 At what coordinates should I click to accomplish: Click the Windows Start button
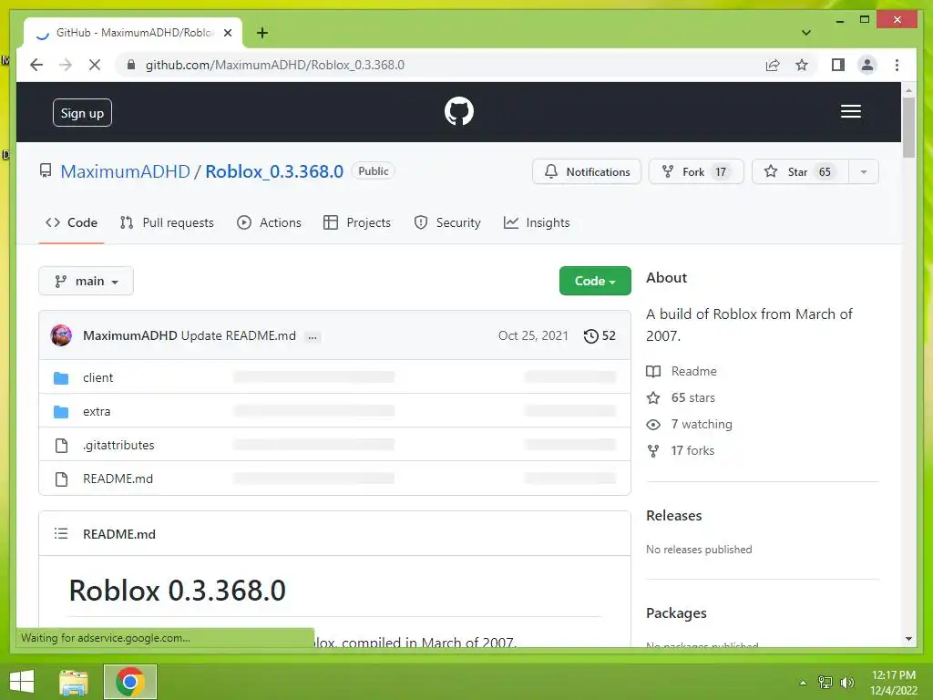(x=22, y=682)
